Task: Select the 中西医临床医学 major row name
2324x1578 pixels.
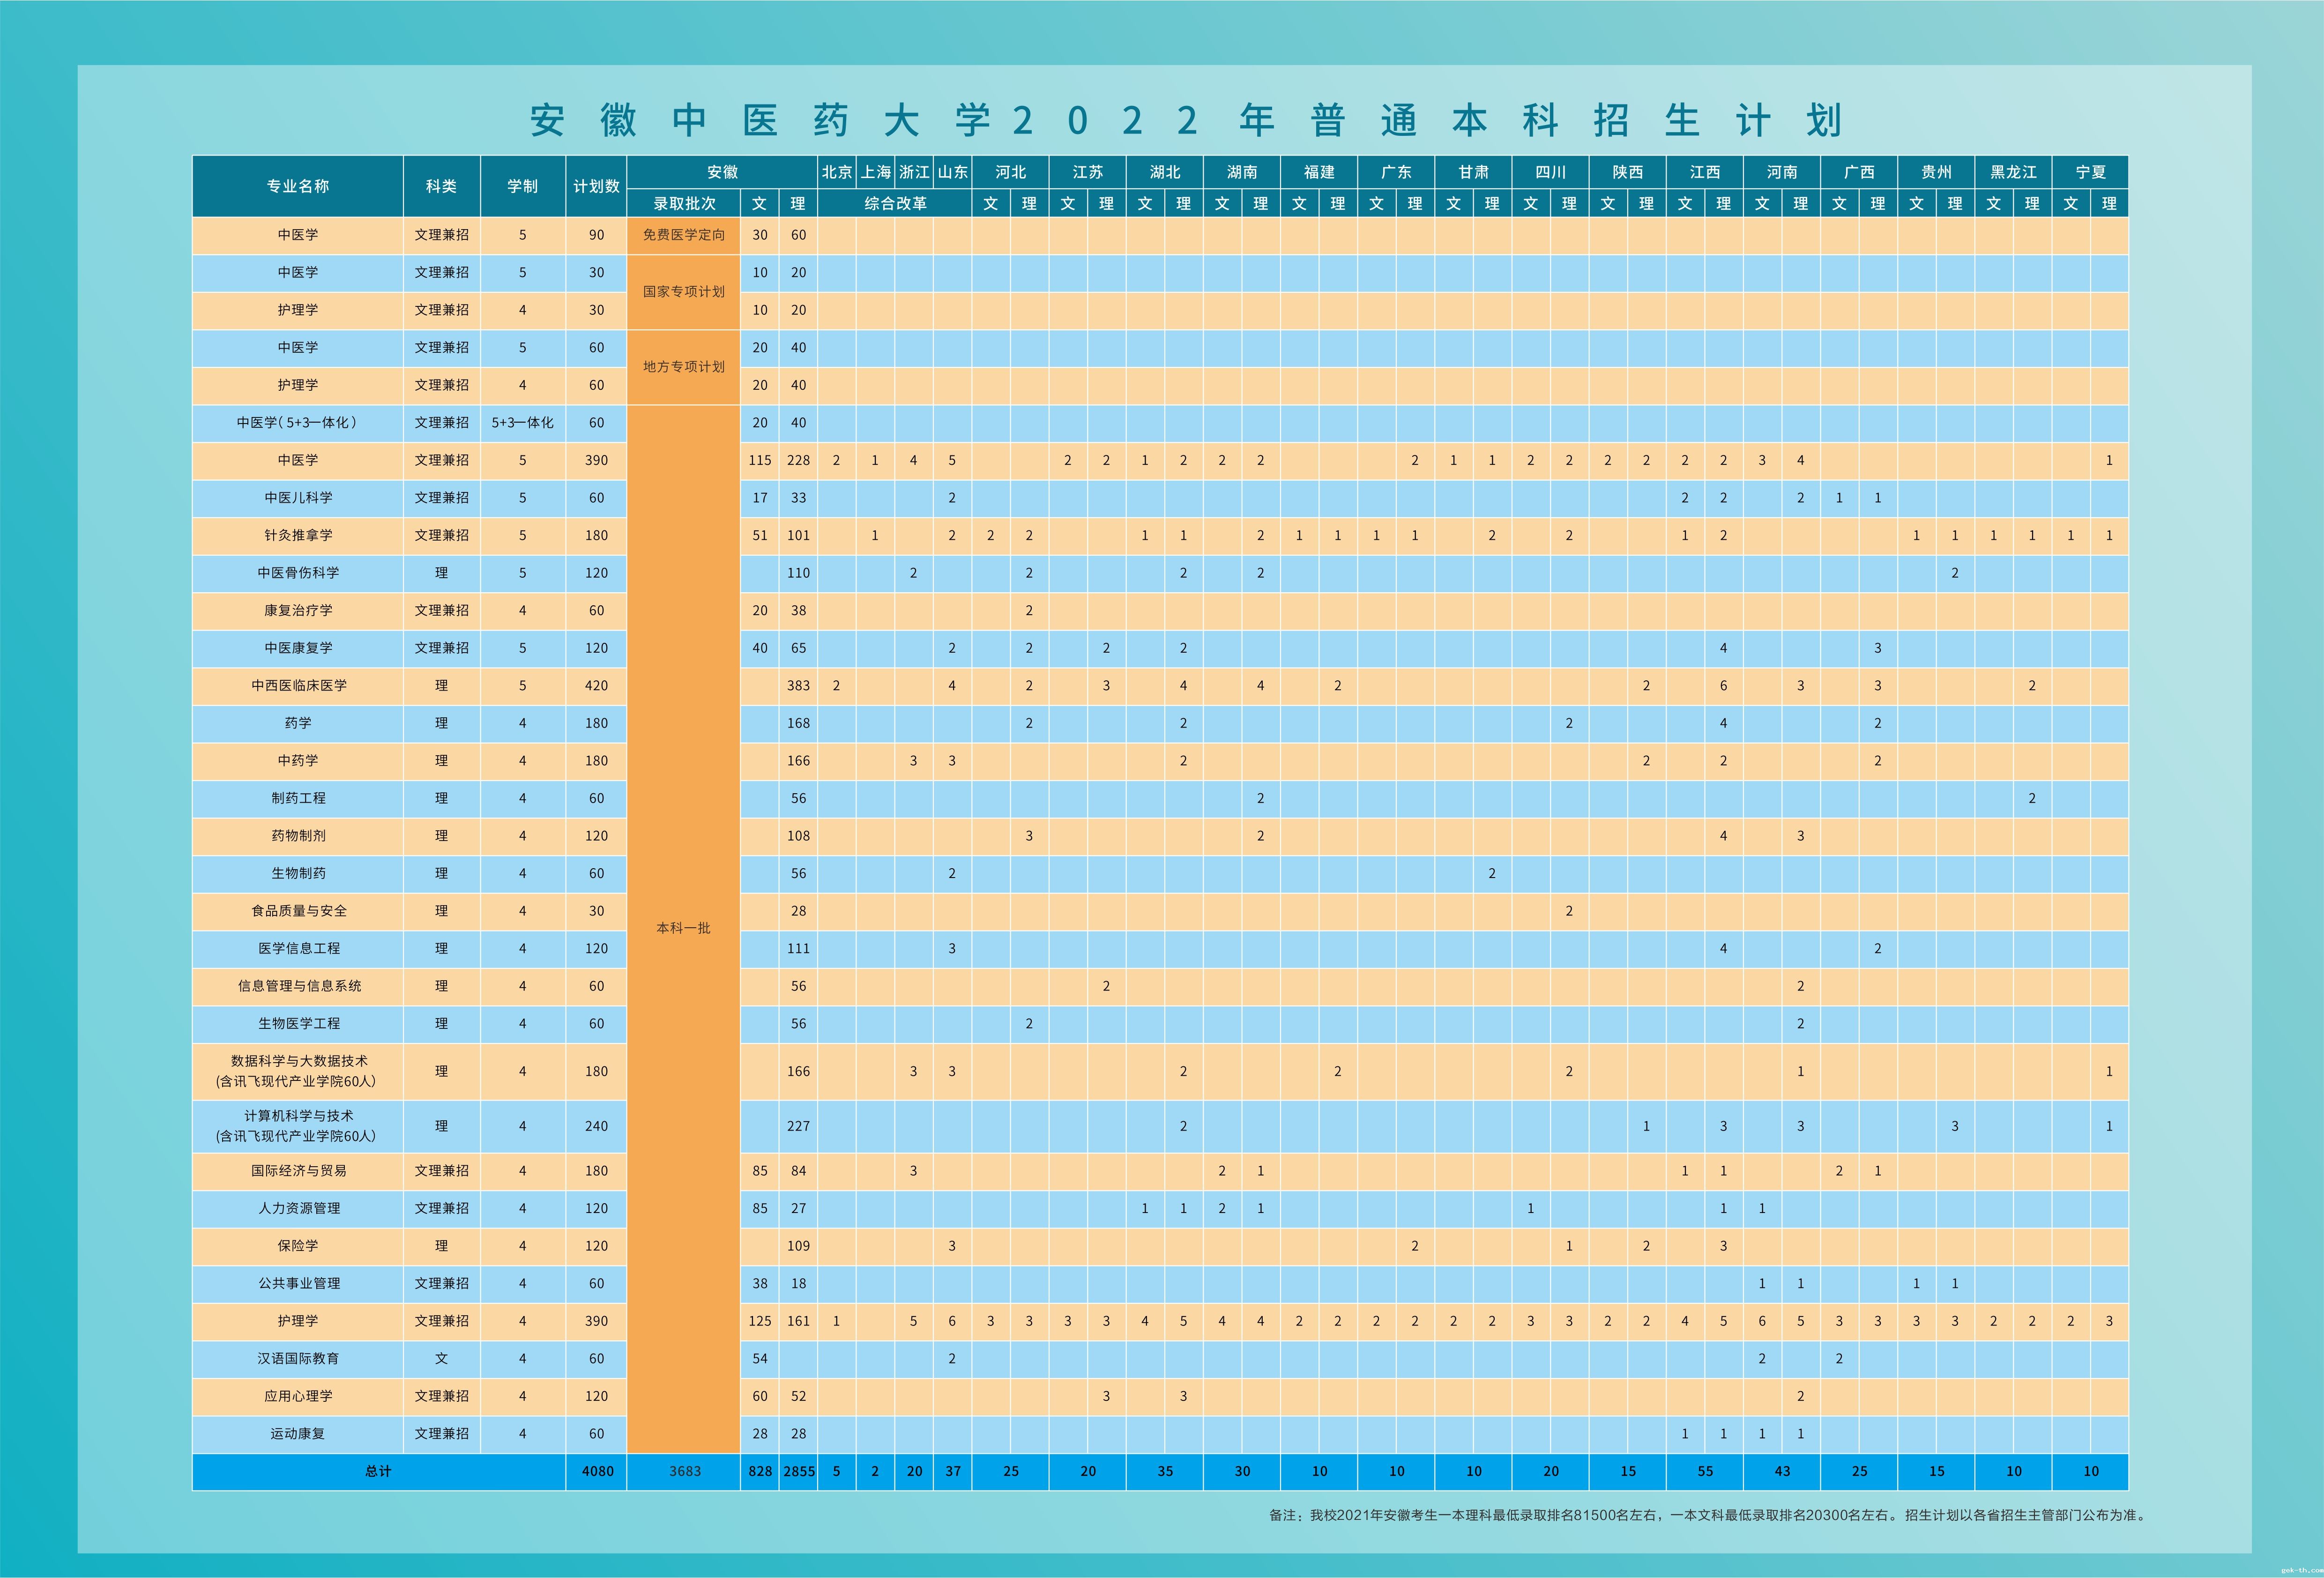Action: (298, 685)
